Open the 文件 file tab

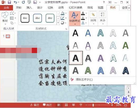pos(6,8)
